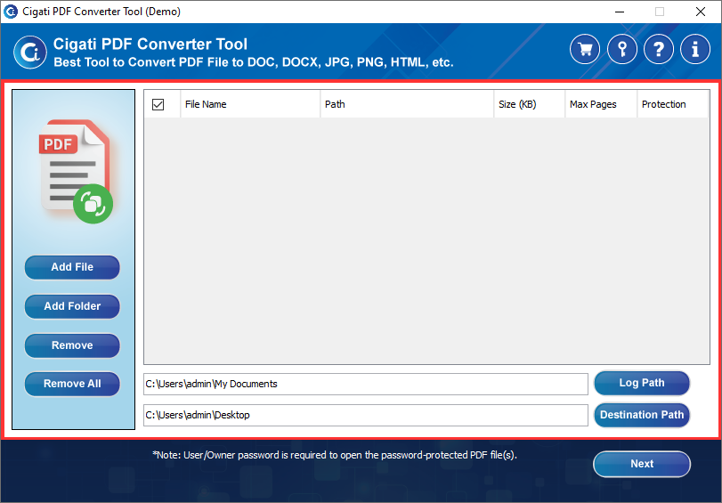Screen dimensions: 722x503
Task: Toggle the select-all checkbox in table header
Action: pyautogui.click(x=158, y=104)
